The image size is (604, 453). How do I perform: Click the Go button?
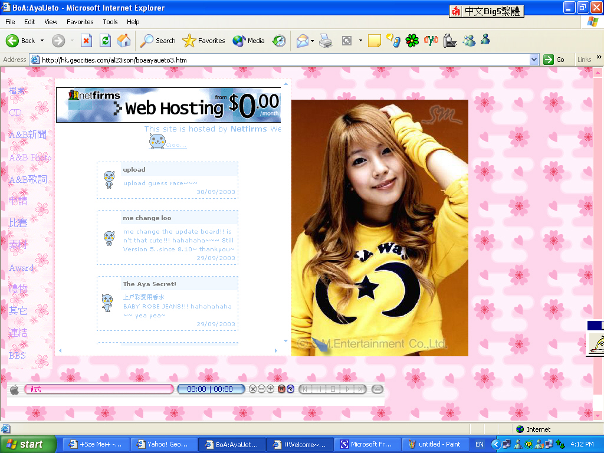tap(554, 60)
